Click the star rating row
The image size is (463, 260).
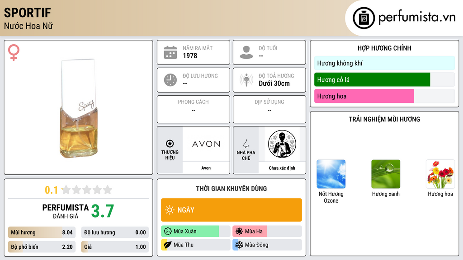(x=87, y=190)
